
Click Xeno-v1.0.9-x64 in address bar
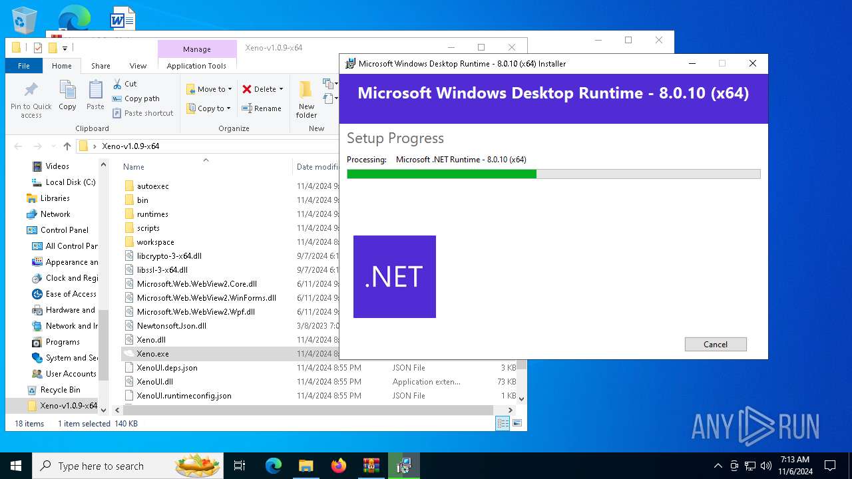pos(130,146)
